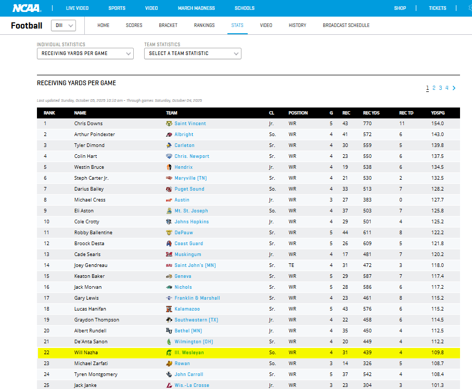Screen dimensions: 472x389
Task: Click the Southwestern (TX) logo icon
Action: (x=169, y=320)
